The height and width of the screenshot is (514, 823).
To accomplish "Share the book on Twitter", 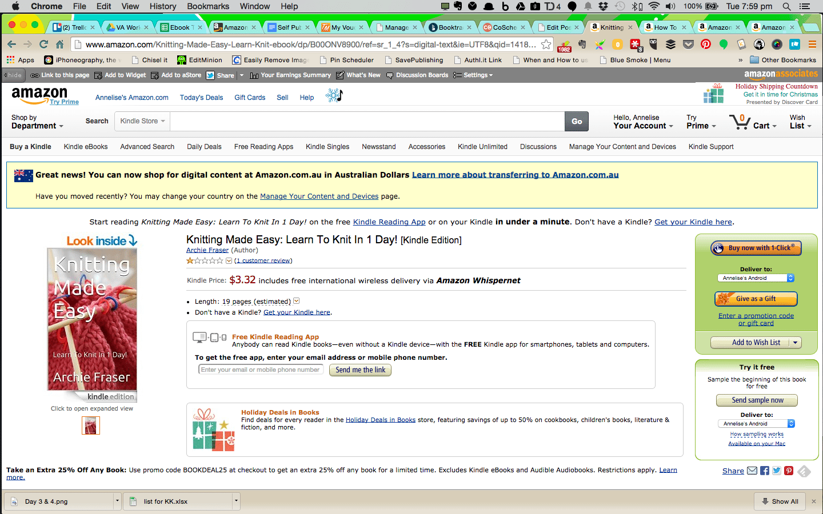I will 777,471.
